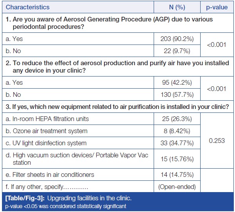
Task: Click the N (%) column header
Action: click(177, 7)
